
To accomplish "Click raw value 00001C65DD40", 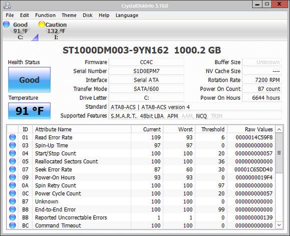I will (x=253, y=169).
